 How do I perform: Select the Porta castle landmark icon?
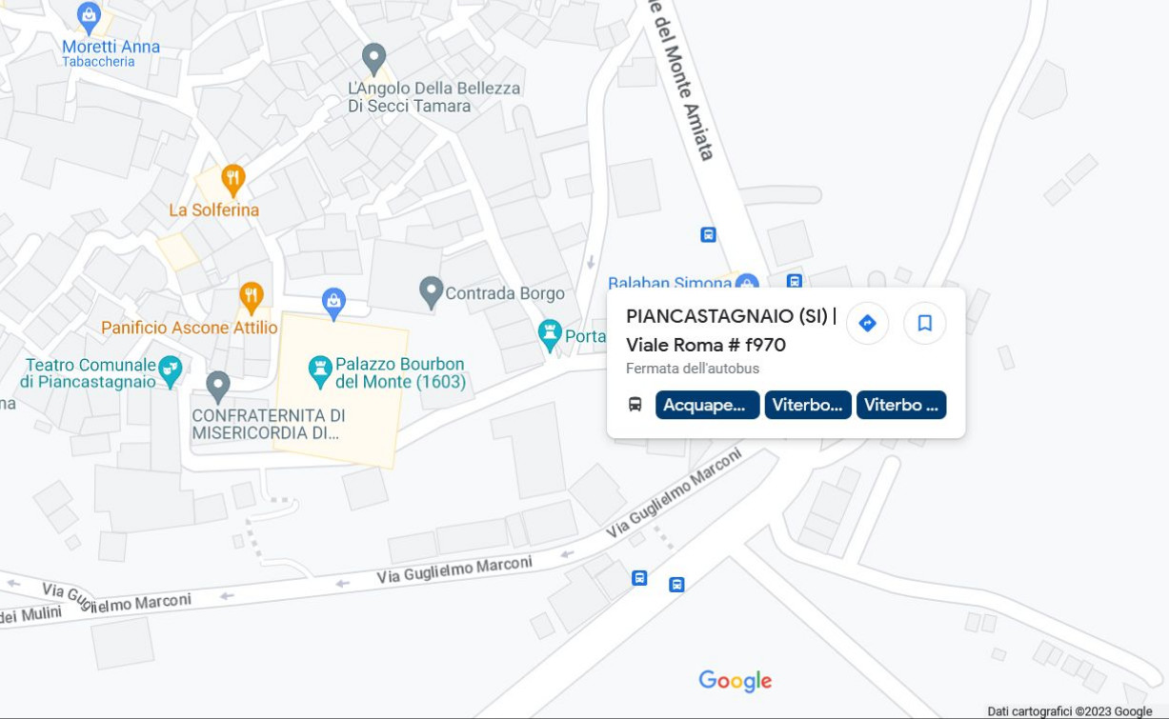pos(550,333)
